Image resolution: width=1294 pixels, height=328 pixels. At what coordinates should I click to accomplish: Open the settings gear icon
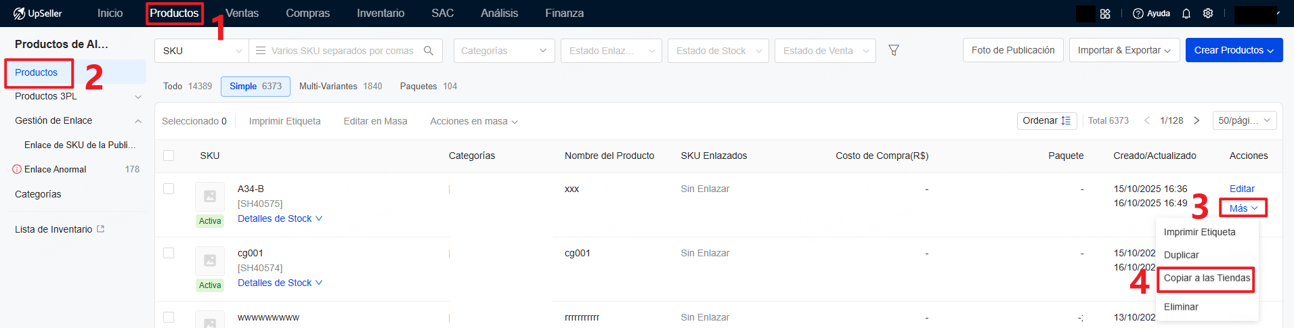(1208, 14)
